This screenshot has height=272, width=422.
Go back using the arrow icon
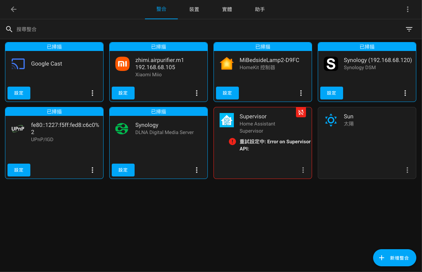[x=14, y=9]
